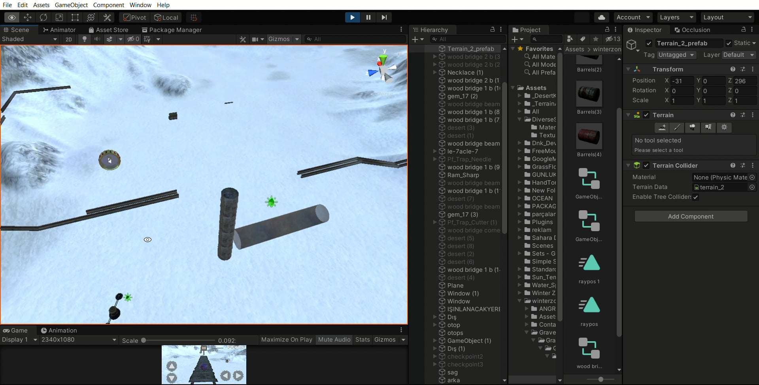This screenshot has width=759, height=385.
Task: Select the Paint Texture terrain tool
Action: click(677, 127)
